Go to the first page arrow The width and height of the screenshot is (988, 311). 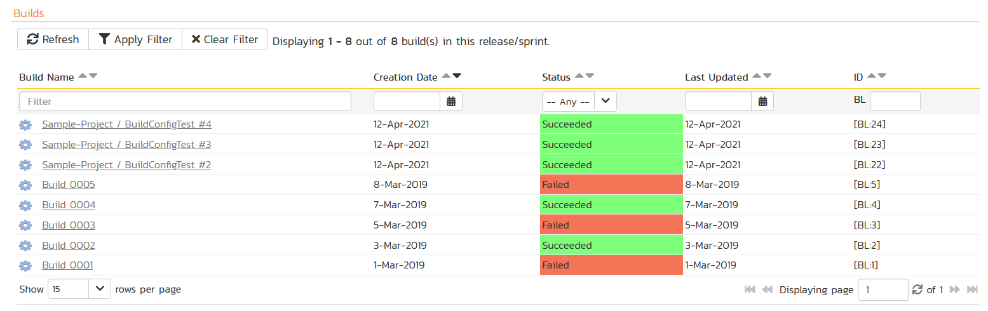(750, 289)
